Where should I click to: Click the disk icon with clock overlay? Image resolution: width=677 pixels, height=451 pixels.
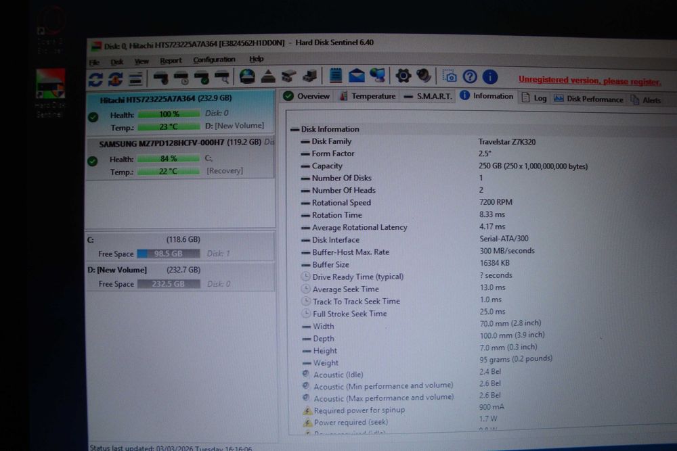point(181,78)
